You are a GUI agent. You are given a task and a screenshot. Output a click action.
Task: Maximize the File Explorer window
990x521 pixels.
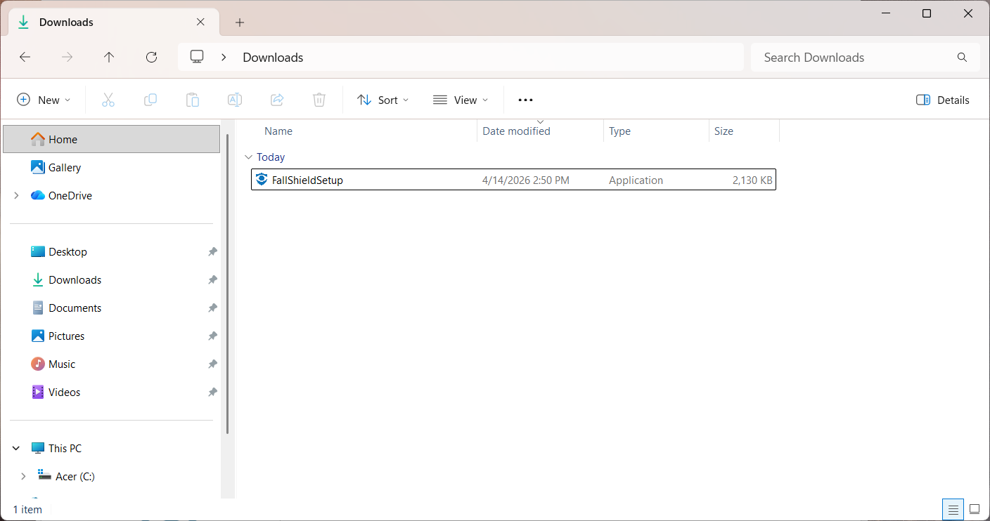click(x=927, y=13)
